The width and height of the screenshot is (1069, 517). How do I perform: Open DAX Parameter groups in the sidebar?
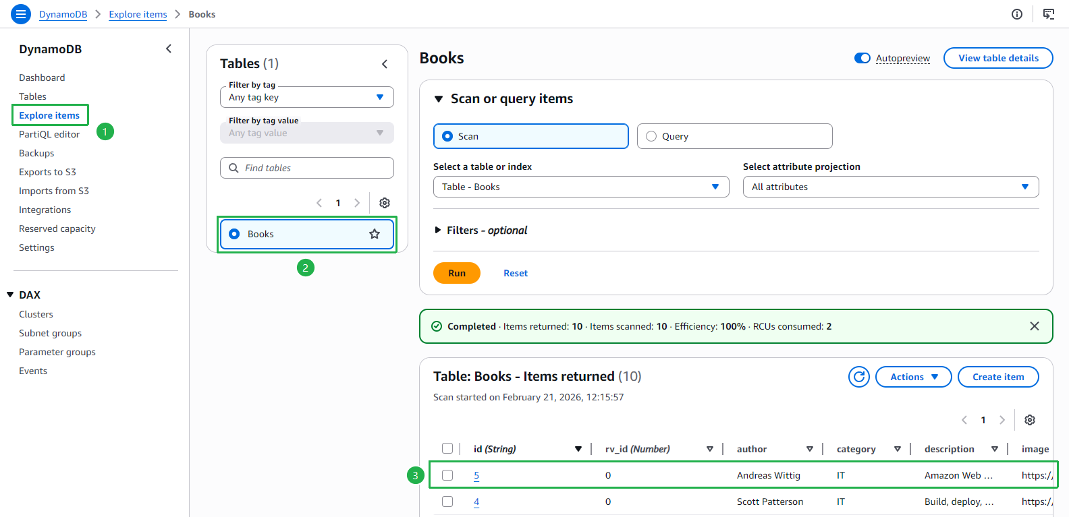tap(57, 352)
